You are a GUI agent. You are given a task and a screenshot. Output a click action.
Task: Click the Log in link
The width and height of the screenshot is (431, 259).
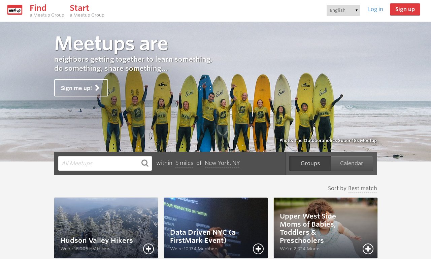point(375,9)
